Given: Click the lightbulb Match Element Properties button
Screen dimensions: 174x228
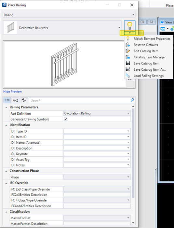Looking at the screenshot, I should 129,26.
